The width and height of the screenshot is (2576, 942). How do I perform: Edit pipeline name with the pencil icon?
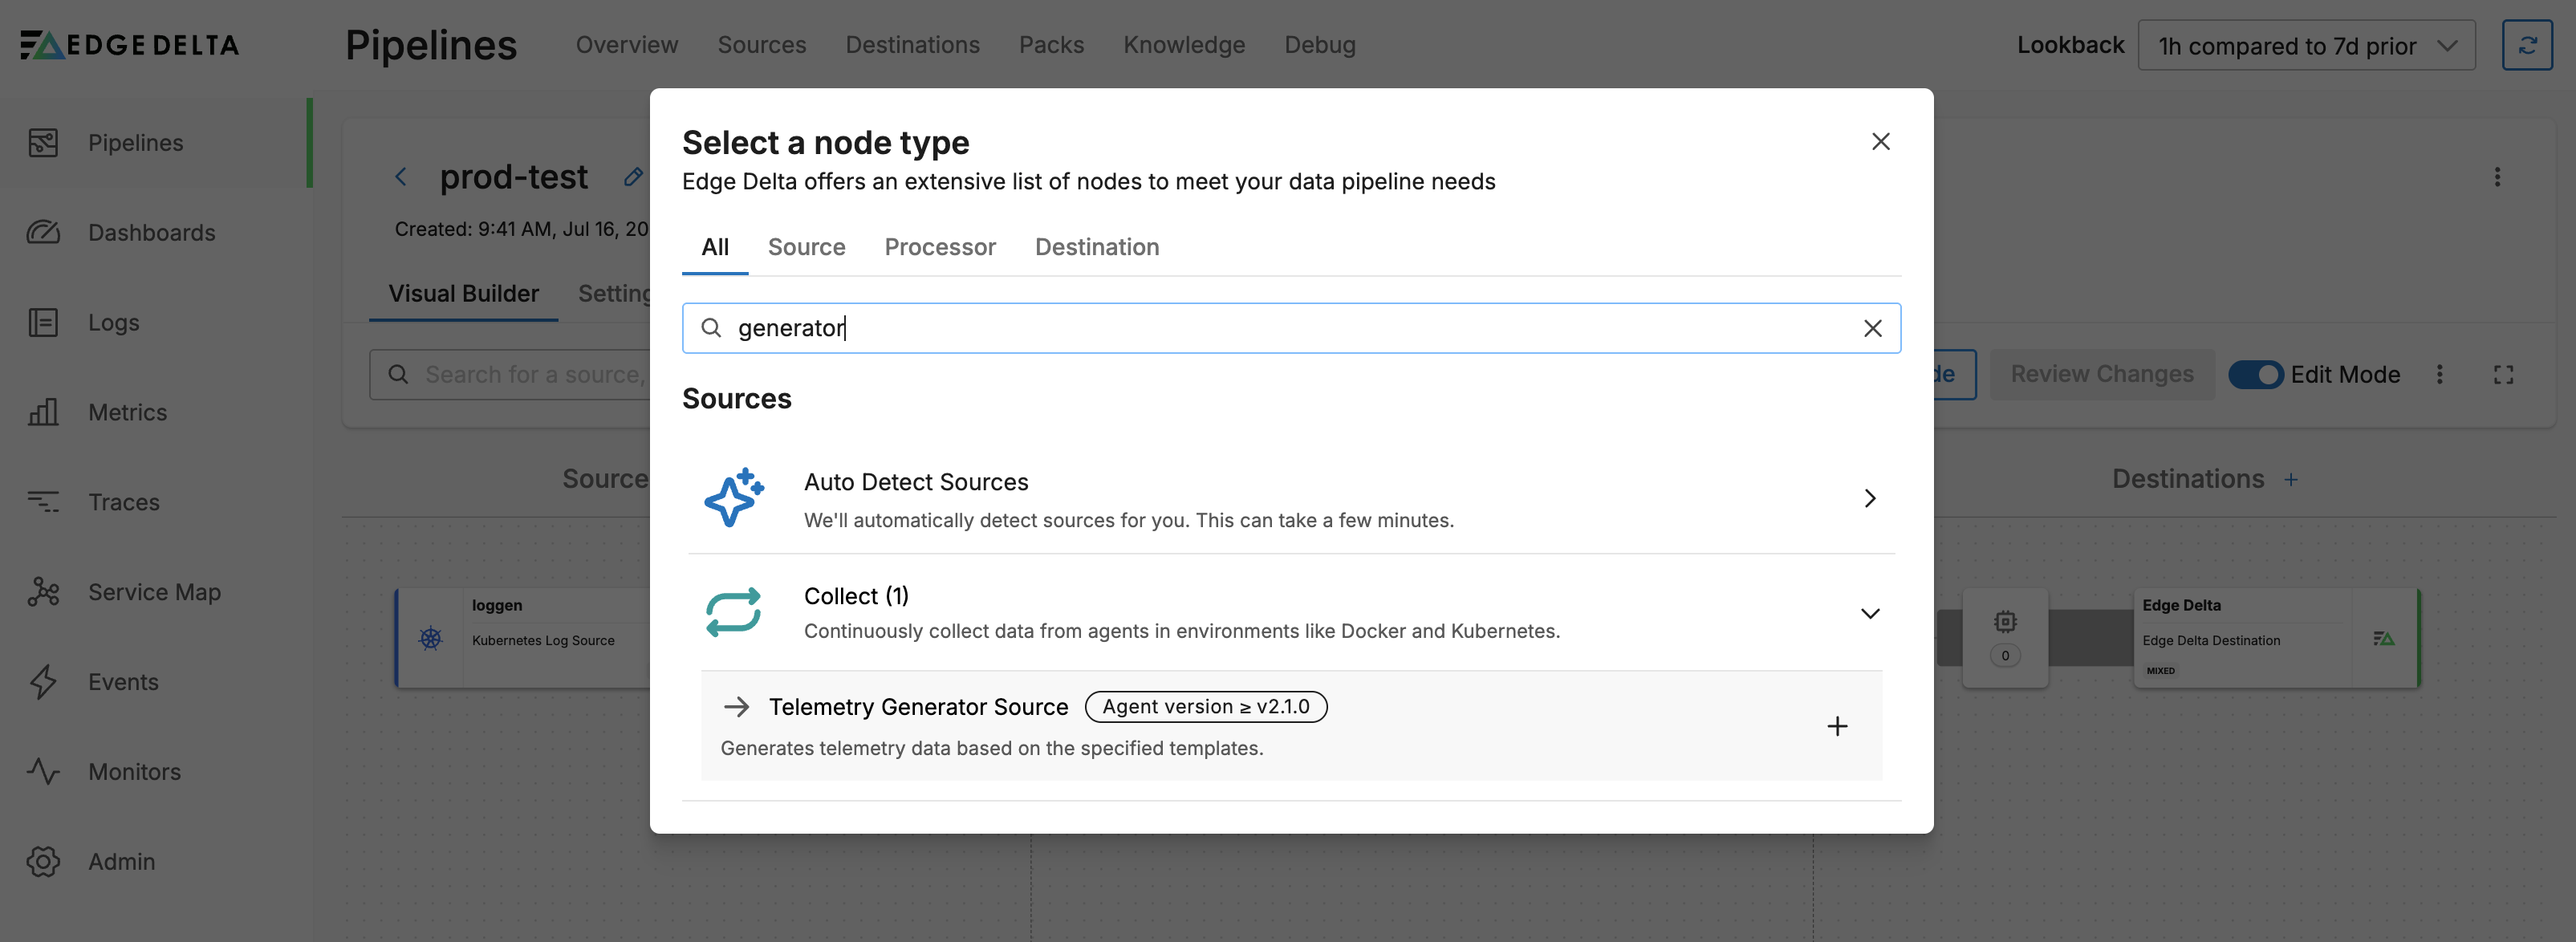(x=633, y=177)
